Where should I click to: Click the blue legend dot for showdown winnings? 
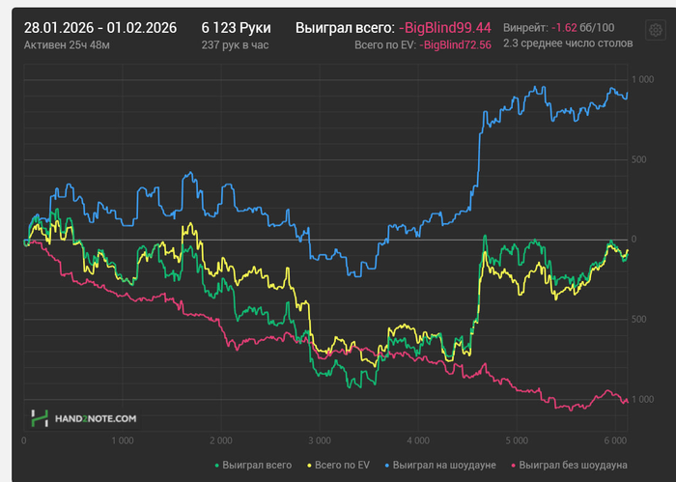[x=386, y=466]
